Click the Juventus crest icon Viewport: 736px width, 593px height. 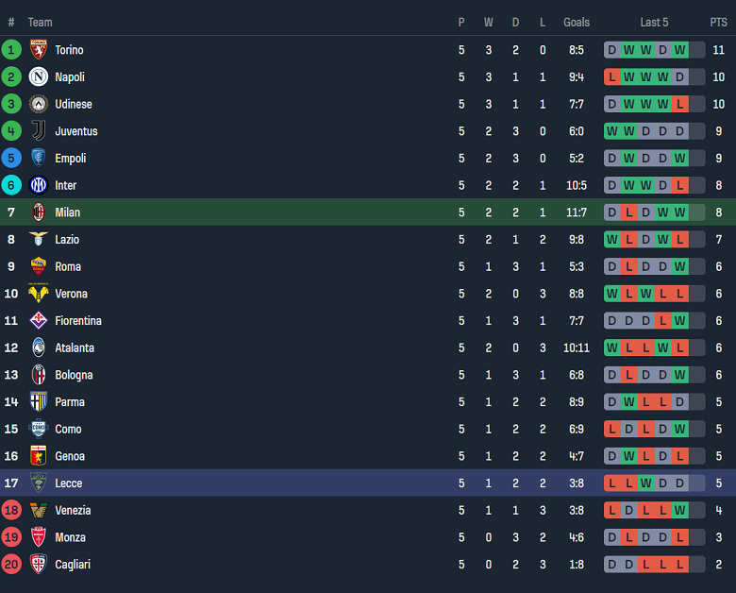click(x=39, y=131)
